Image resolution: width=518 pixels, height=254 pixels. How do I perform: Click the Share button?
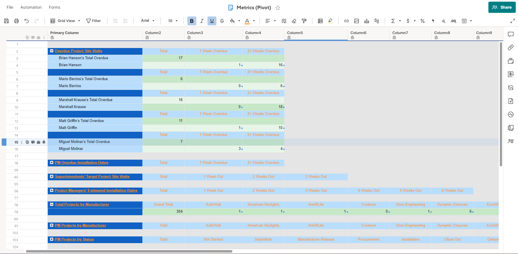(x=502, y=7)
